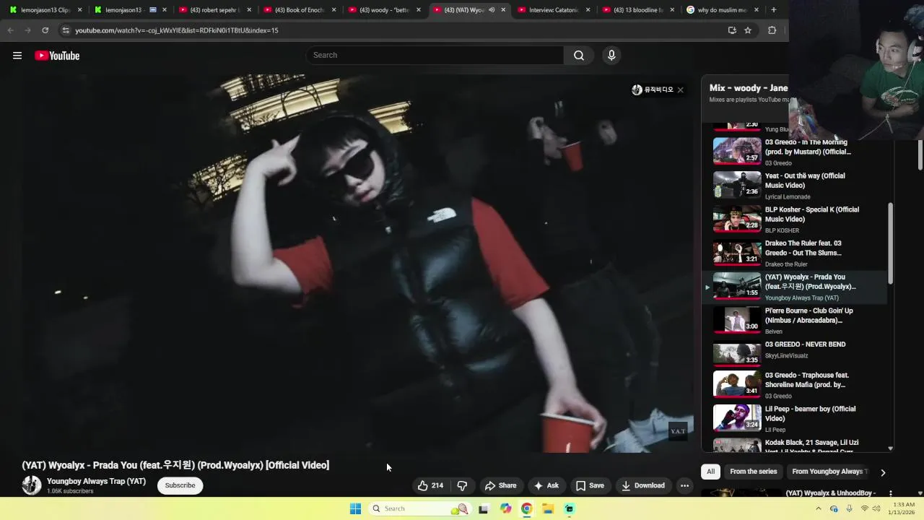Open BLP Kosher Special K video title
The height and width of the screenshot is (520, 924).
[811, 214]
